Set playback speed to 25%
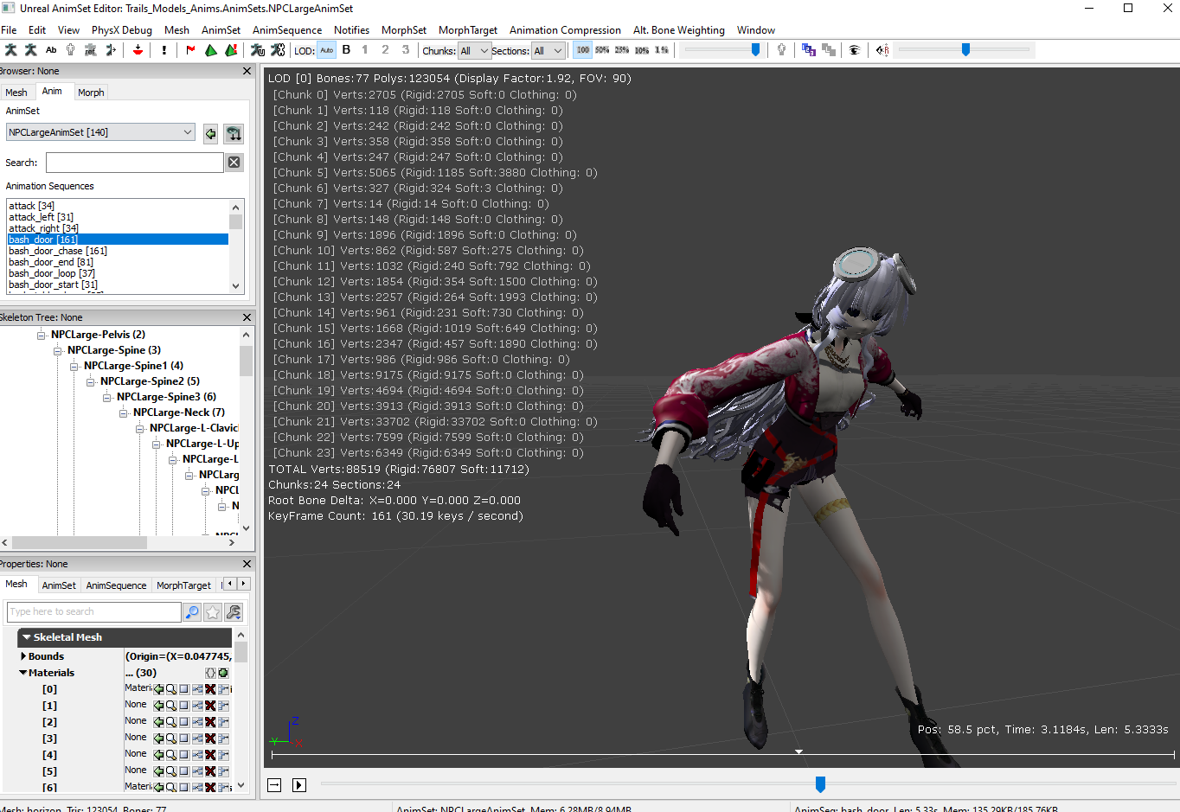 622,50
